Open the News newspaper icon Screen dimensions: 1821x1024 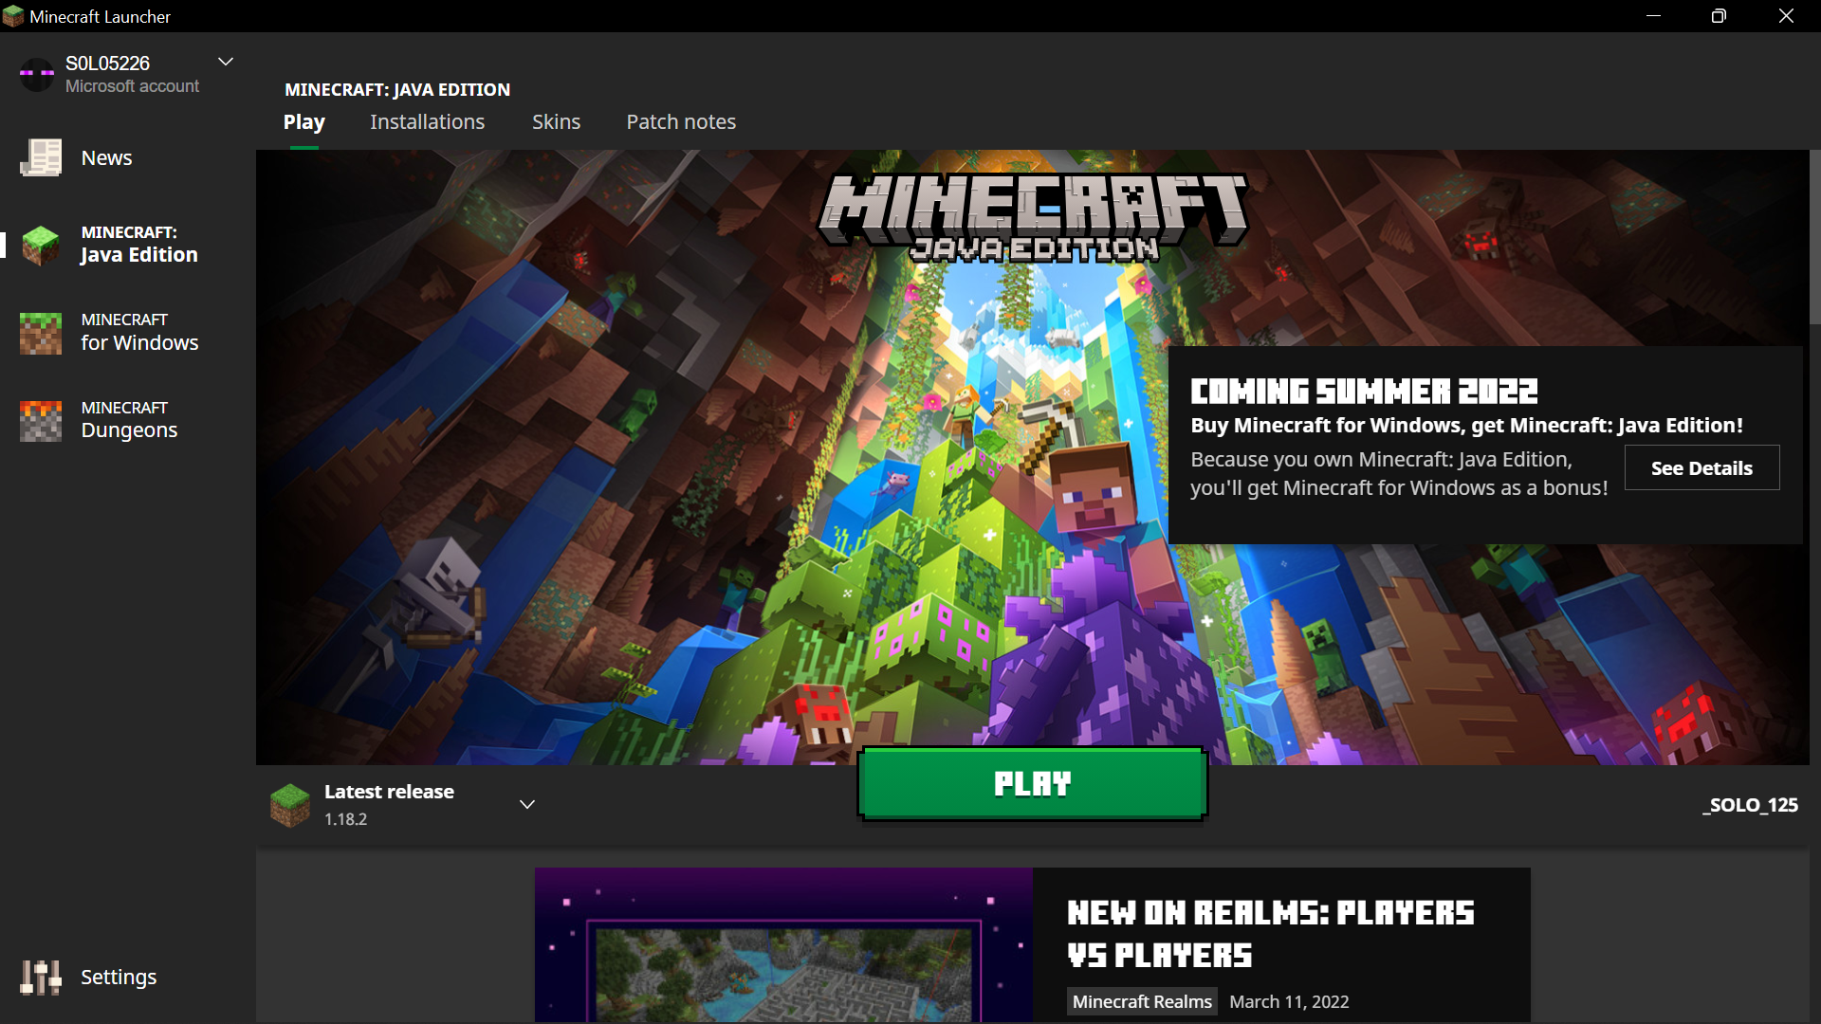coord(41,157)
